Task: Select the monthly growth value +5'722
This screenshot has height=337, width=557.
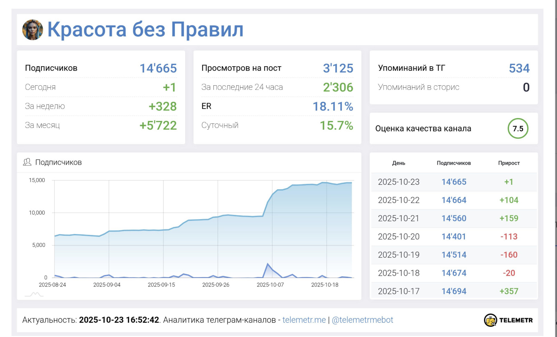Action: pyautogui.click(x=158, y=126)
